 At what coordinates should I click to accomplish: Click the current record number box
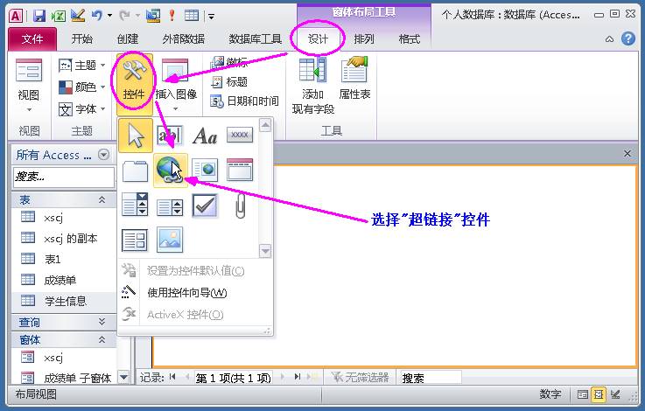(234, 377)
